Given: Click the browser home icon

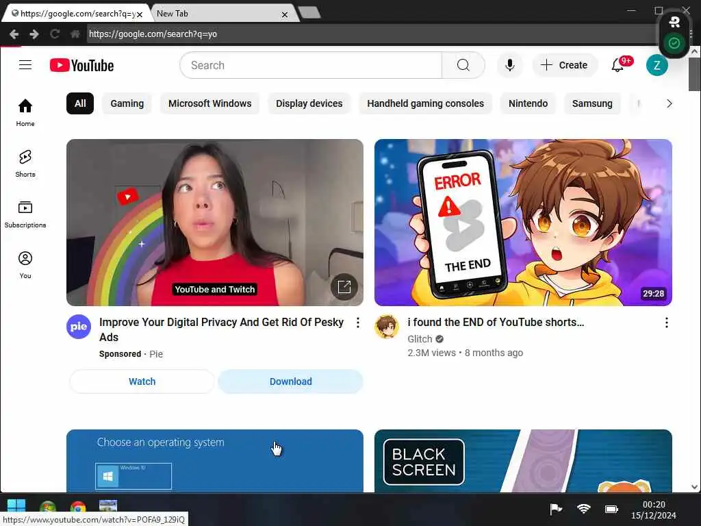Looking at the screenshot, I should pos(75,34).
